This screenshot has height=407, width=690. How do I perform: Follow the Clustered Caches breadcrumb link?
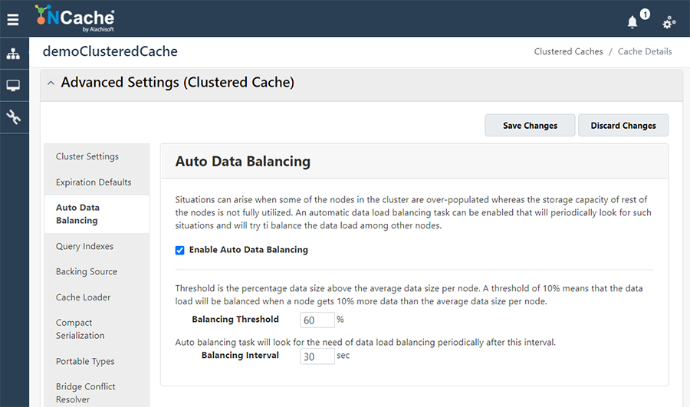pos(568,51)
